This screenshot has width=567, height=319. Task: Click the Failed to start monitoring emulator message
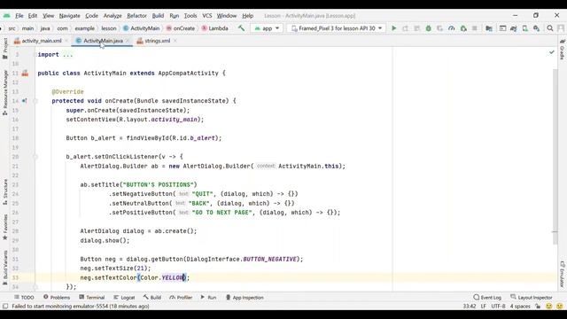[x=81, y=307]
